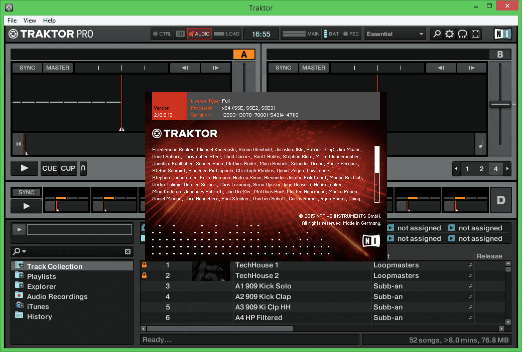
Task: Open Preferences with the gear icon
Action: [x=449, y=34]
